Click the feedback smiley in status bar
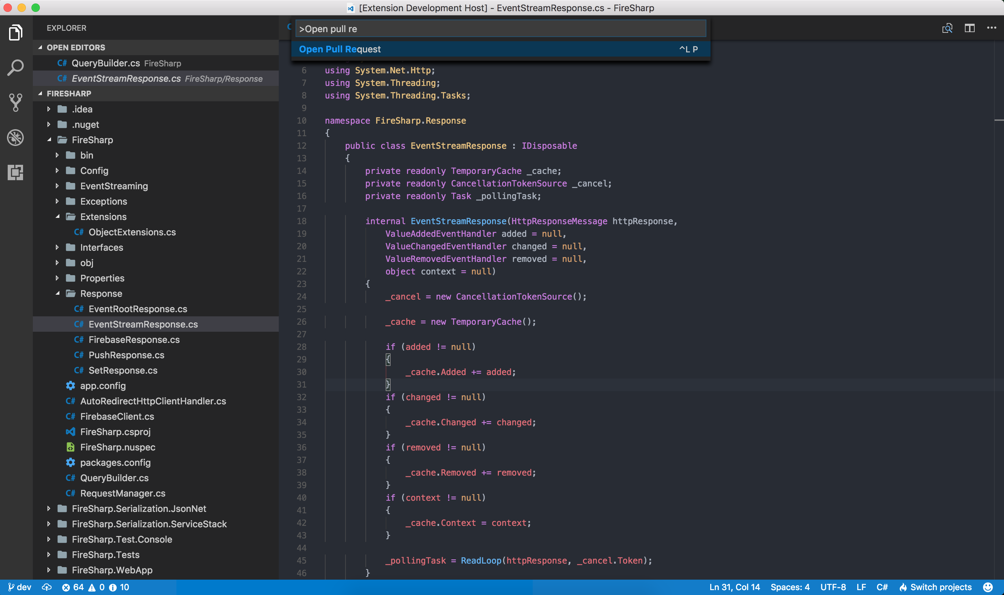Image resolution: width=1004 pixels, height=595 pixels. (x=988, y=587)
